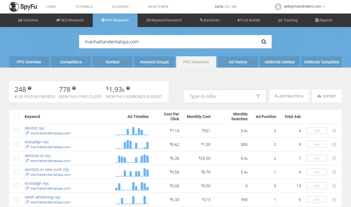
Task: Click ad timeline chart for teeth whitening nyc
Action: coord(132,200)
